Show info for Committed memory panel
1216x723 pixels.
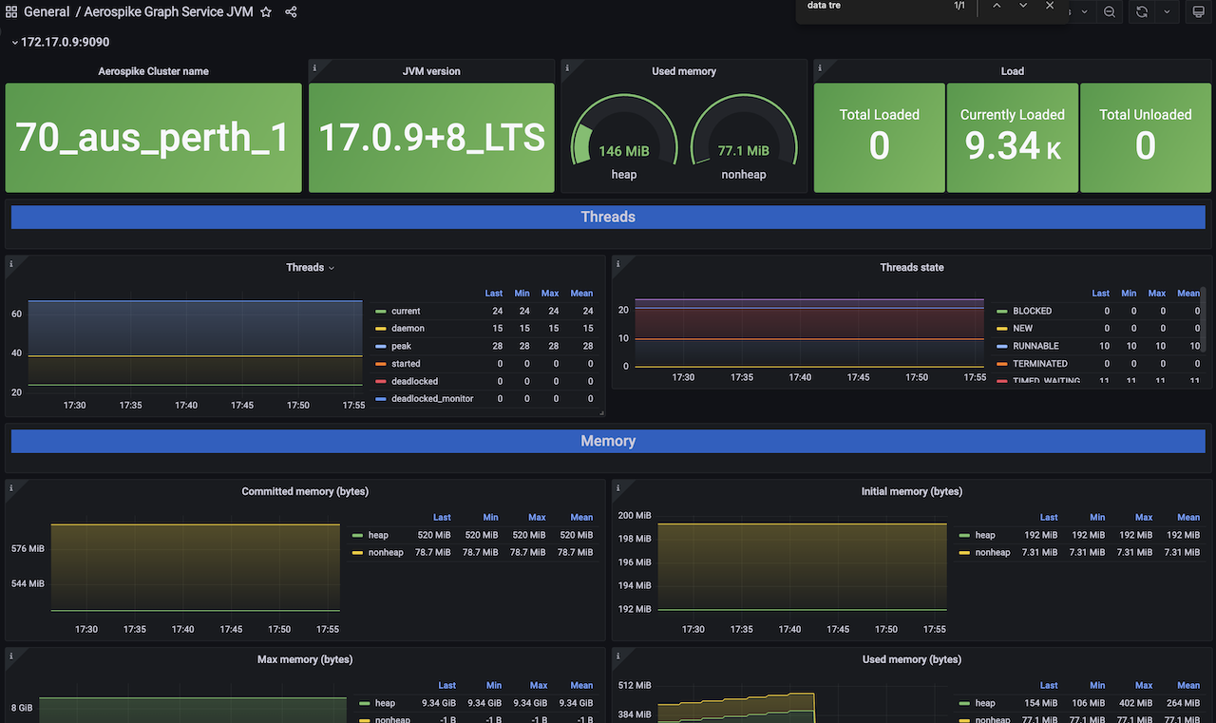[11, 487]
